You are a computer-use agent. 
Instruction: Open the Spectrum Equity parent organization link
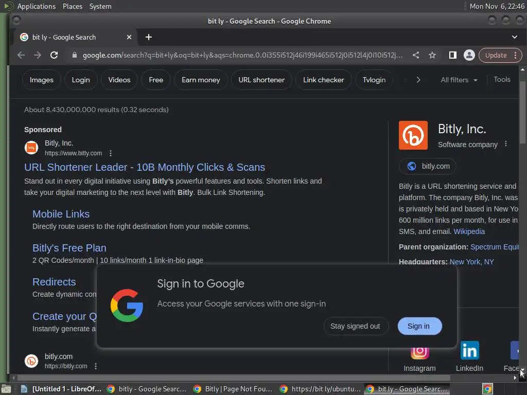495,247
